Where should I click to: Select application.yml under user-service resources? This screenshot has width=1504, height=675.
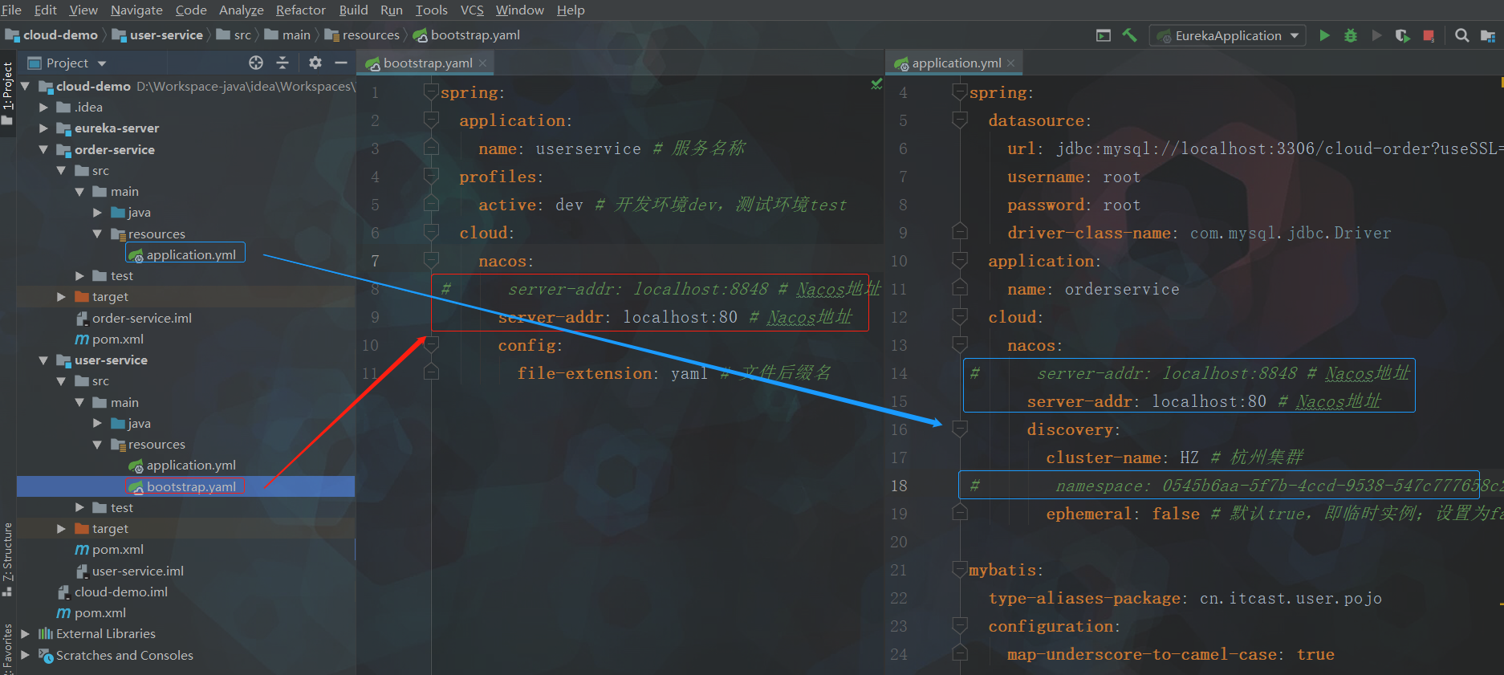coord(191,466)
